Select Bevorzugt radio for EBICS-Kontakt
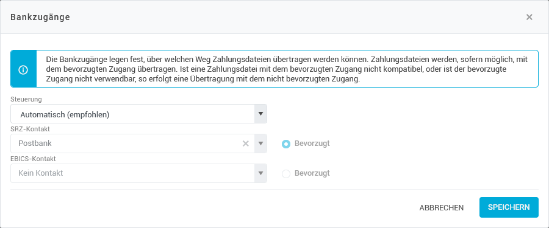This screenshot has height=228, width=549. click(x=286, y=173)
